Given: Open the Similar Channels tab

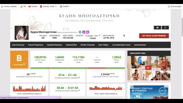Looking at the screenshot, I should click(87, 45).
